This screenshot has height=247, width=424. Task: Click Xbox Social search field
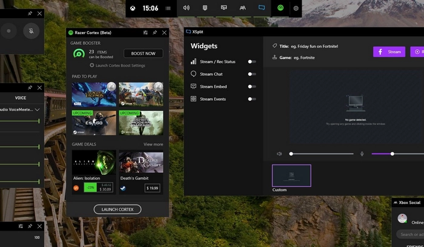[x=410, y=234]
